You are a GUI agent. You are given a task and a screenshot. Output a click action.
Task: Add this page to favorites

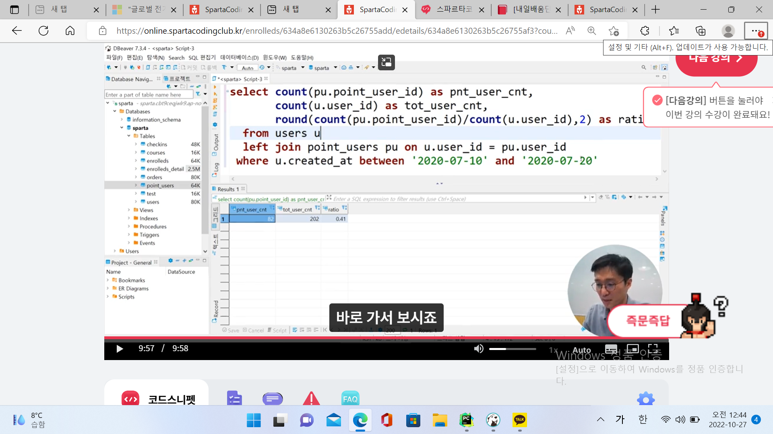[x=614, y=31]
